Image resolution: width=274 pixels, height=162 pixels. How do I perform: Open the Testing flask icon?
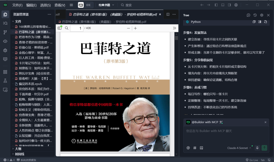coord(5,80)
